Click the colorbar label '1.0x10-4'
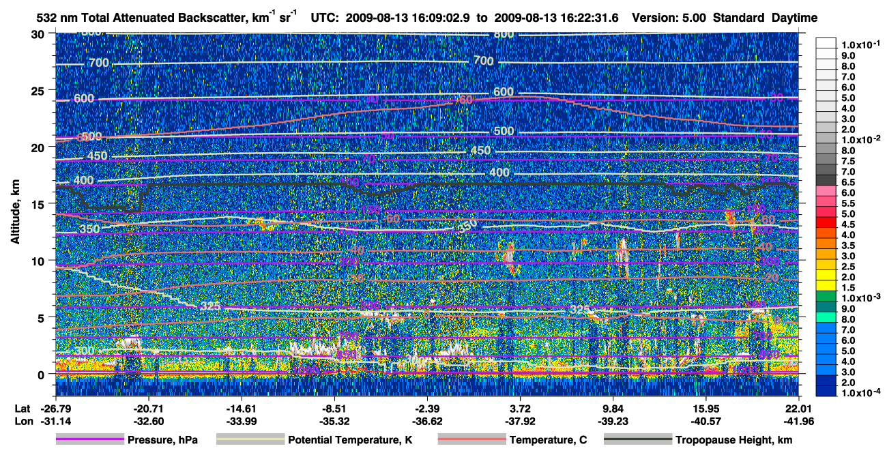Screen dimensions: 887x455 (861, 392)
